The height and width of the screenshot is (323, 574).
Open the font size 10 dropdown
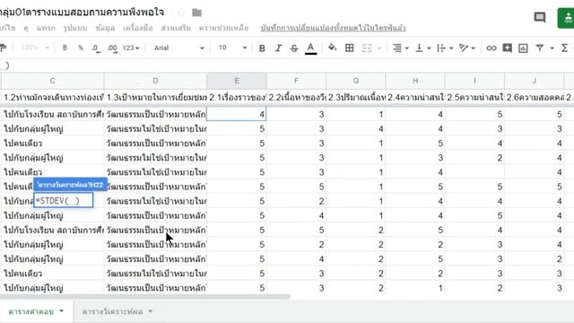point(232,48)
